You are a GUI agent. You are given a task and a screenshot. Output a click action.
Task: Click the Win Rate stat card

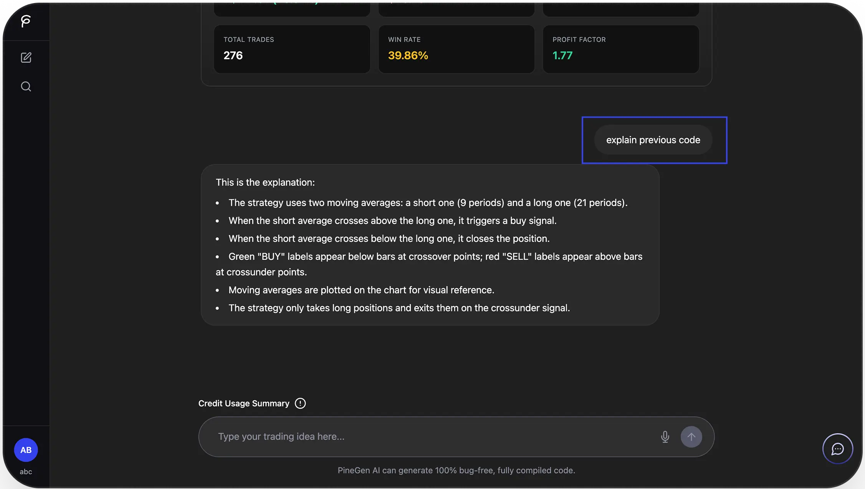tap(456, 49)
